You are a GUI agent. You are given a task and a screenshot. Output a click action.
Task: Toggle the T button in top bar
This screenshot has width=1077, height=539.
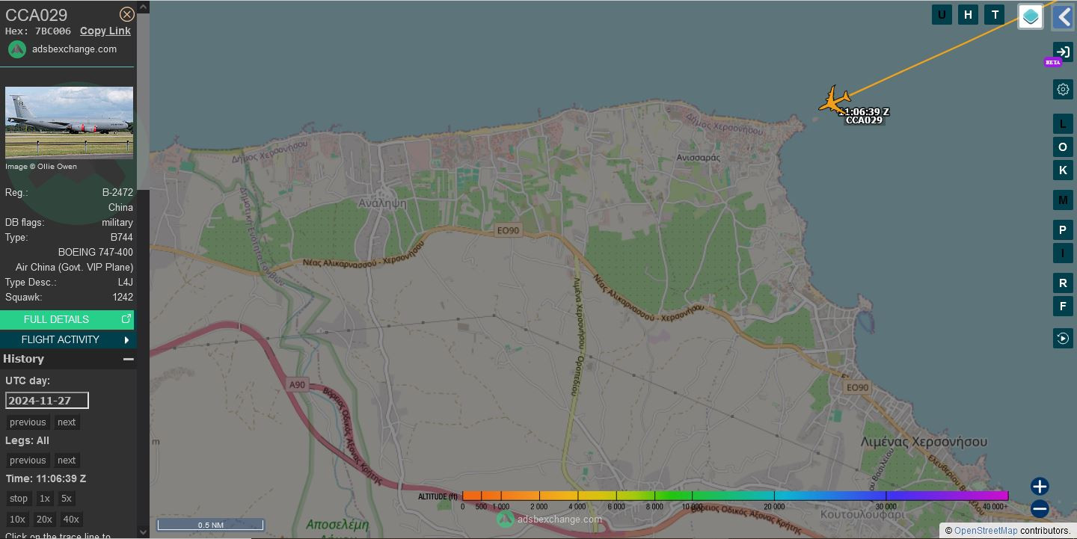[995, 14]
